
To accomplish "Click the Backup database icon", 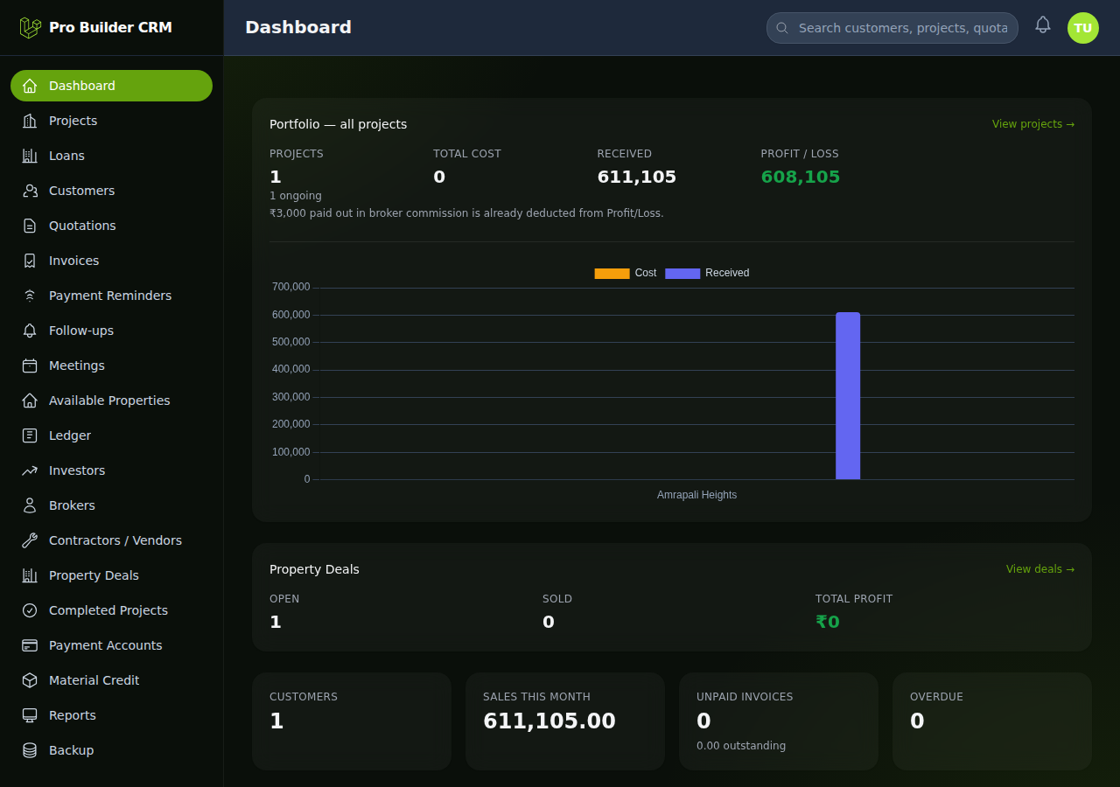I will 30,750.
